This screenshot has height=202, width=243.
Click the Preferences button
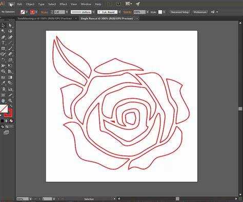click(x=200, y=12)
